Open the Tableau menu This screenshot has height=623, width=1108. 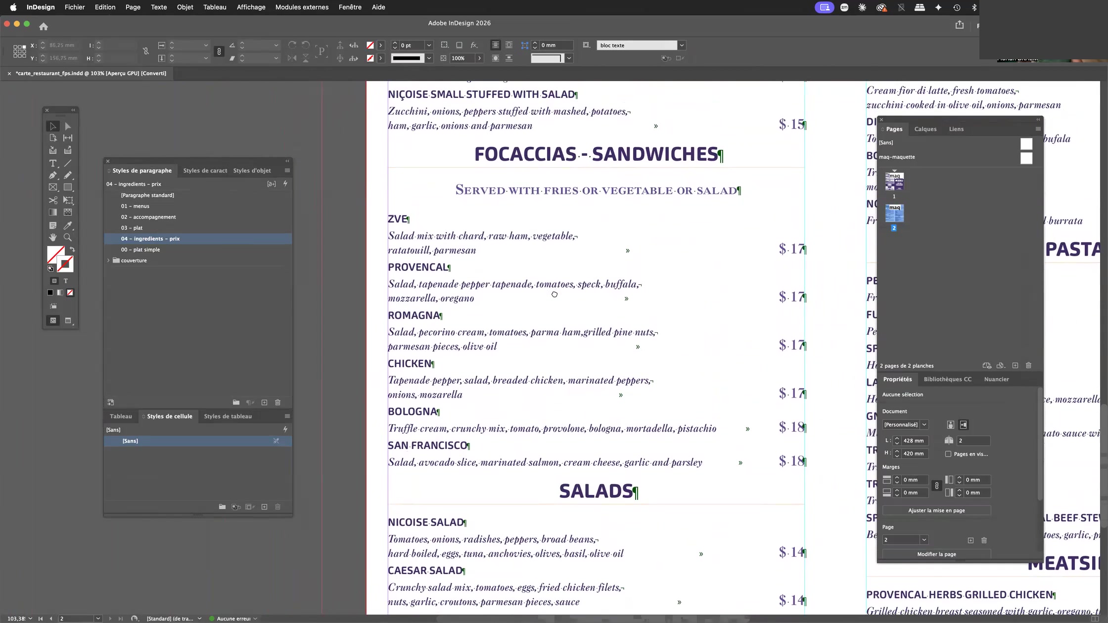pos(215,7)
